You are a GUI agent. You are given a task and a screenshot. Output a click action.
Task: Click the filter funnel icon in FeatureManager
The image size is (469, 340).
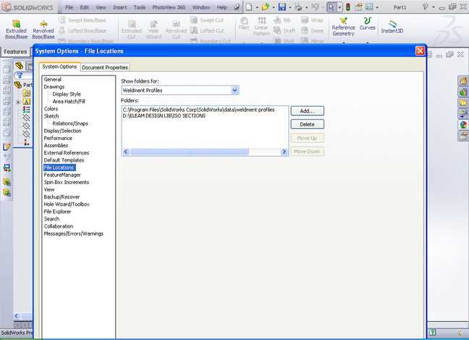click(x=20, y=75)
